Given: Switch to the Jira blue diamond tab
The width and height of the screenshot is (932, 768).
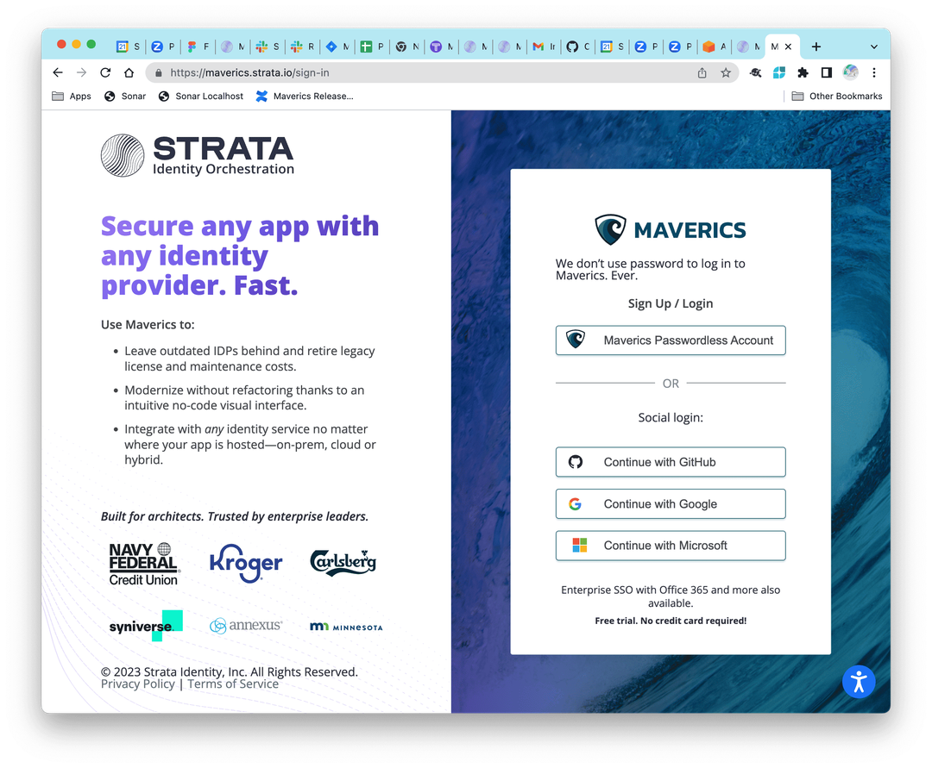Looking at the screenshot, I should 337,47.
